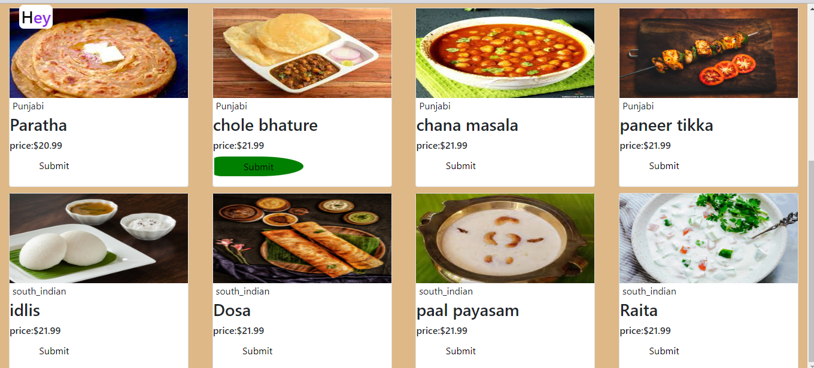Select the Punjabi label on Paratha card
The height and width of the screenshot is (368, 814).
[28, 106]
